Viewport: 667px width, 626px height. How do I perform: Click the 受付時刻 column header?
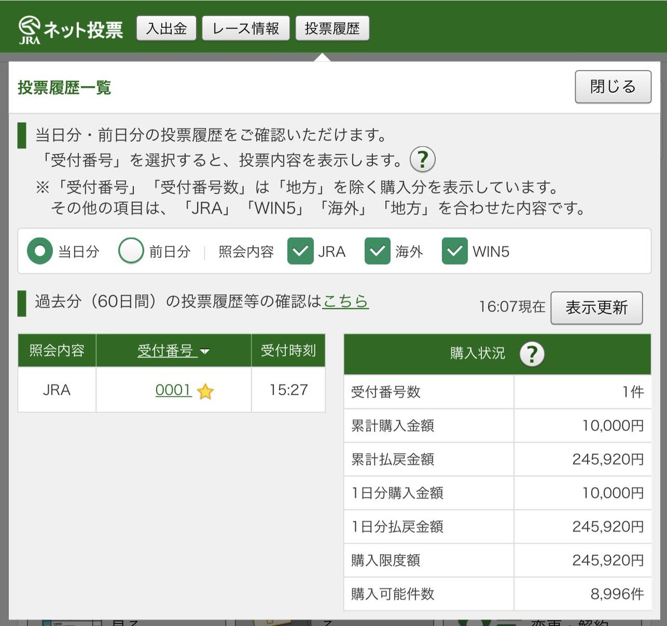[x=288, y=351]
